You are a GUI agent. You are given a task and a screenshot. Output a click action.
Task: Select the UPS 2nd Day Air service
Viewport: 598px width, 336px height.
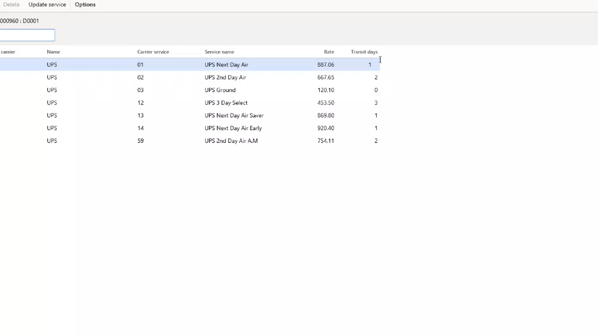tap(225, 77)
